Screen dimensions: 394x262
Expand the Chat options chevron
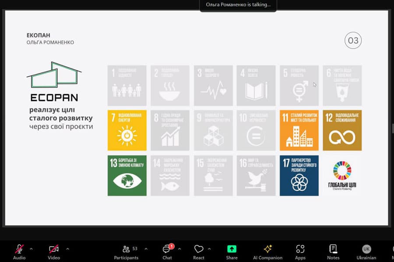tap(179, 249)
